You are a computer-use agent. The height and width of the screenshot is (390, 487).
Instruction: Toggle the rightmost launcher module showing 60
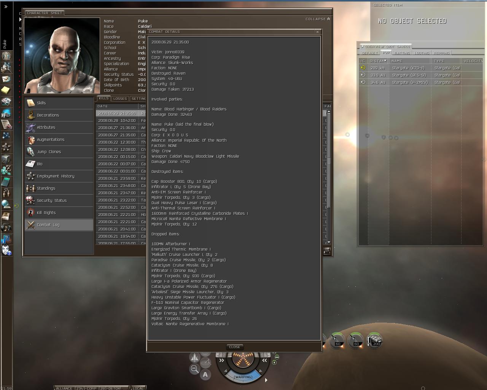point(356,340)
